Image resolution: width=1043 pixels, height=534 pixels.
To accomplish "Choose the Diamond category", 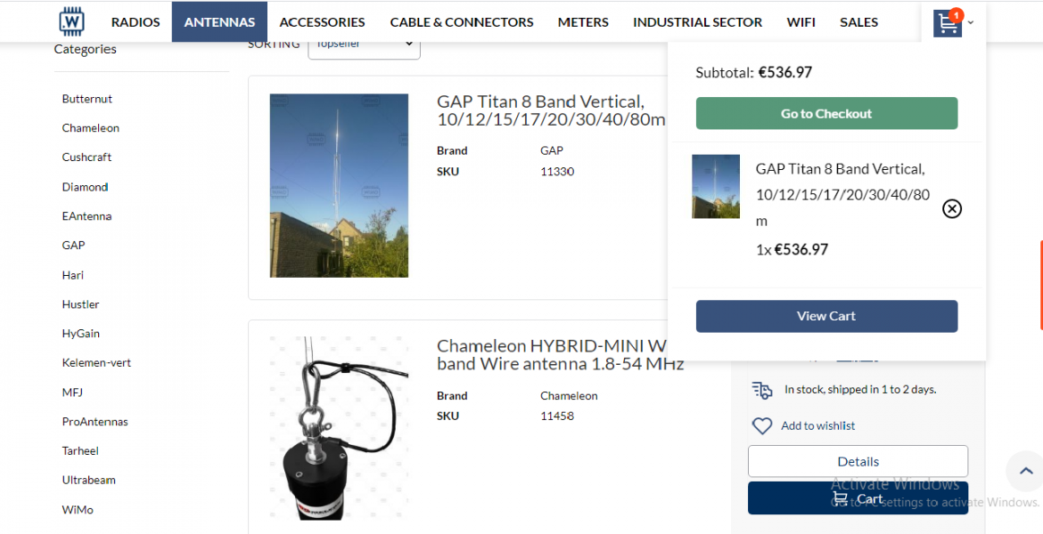I will 86,187.
